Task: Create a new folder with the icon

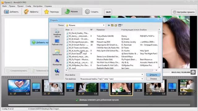Action: [x=116, y=25]
